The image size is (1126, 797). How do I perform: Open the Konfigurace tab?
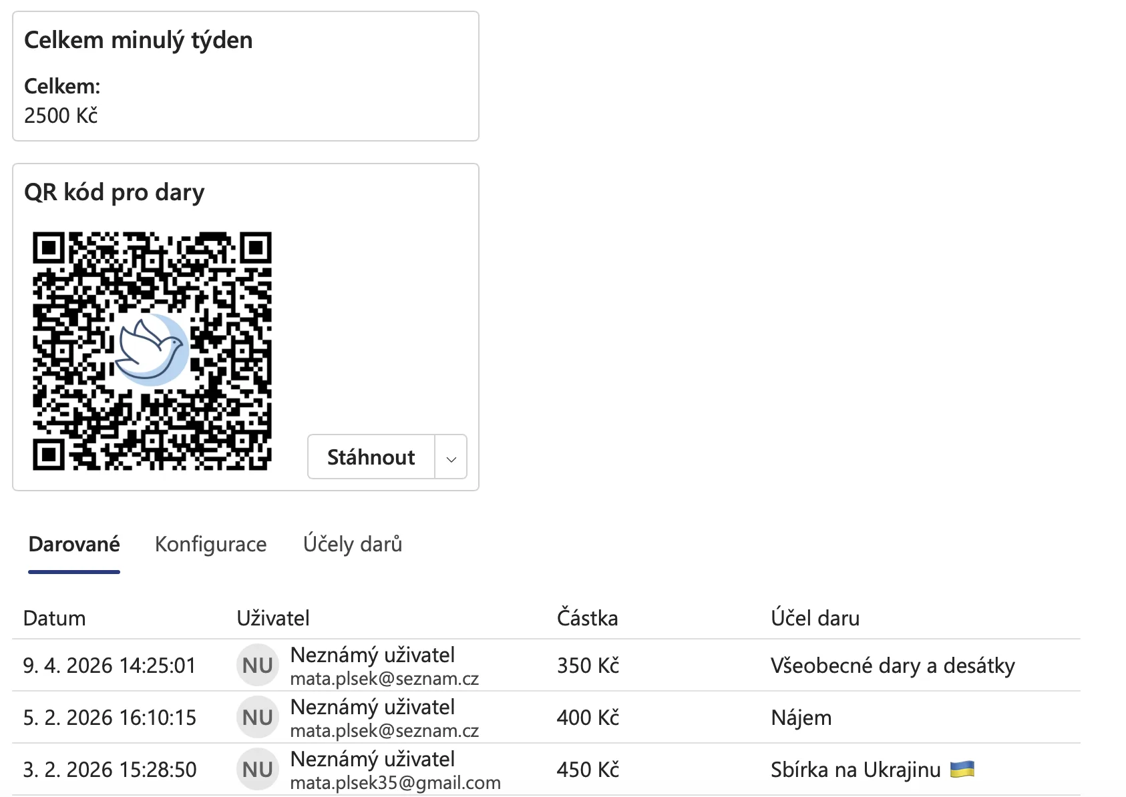210,545
